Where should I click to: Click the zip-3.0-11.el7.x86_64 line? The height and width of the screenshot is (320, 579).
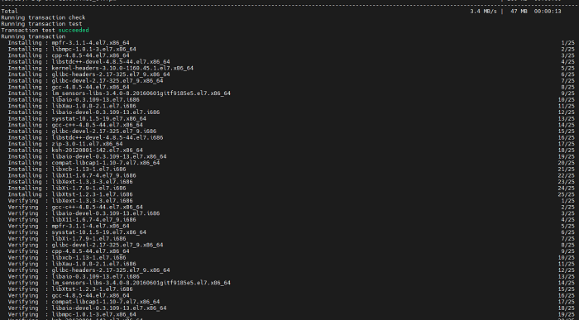point(65,144)
